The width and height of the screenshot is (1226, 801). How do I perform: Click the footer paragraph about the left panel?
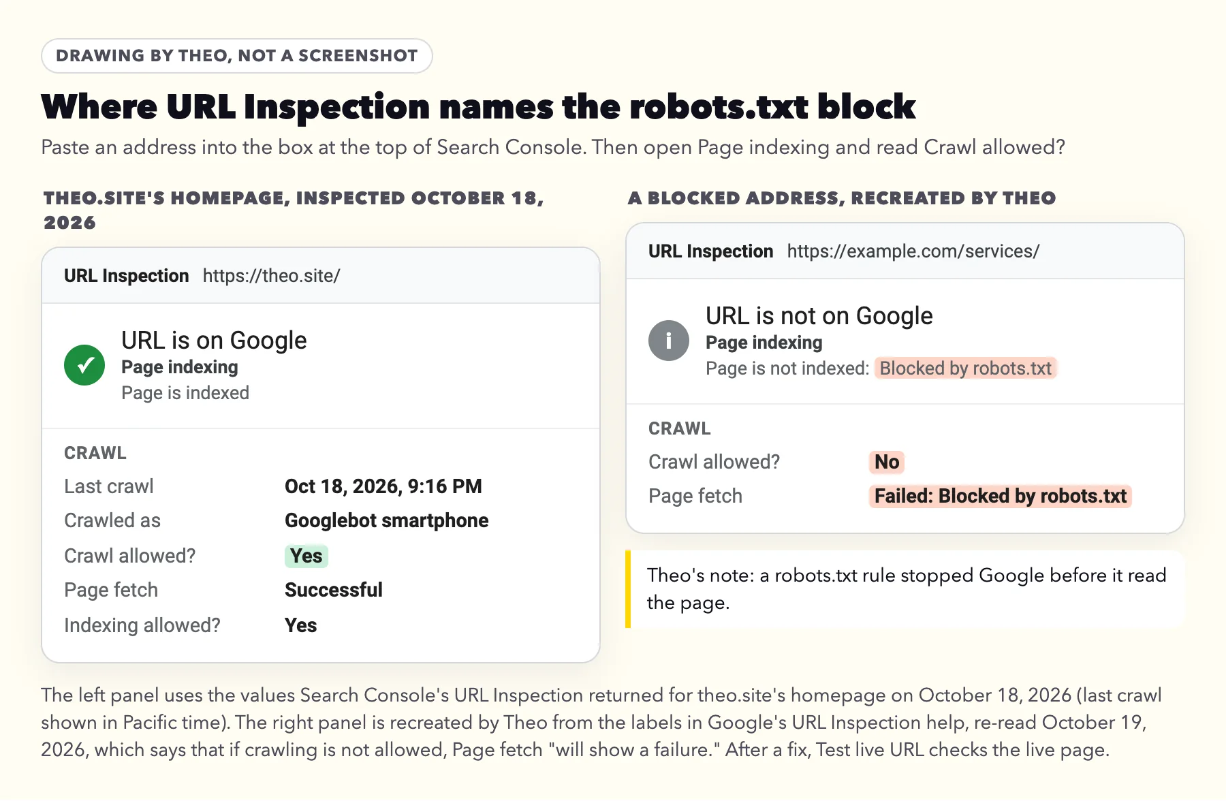(601, 723)
